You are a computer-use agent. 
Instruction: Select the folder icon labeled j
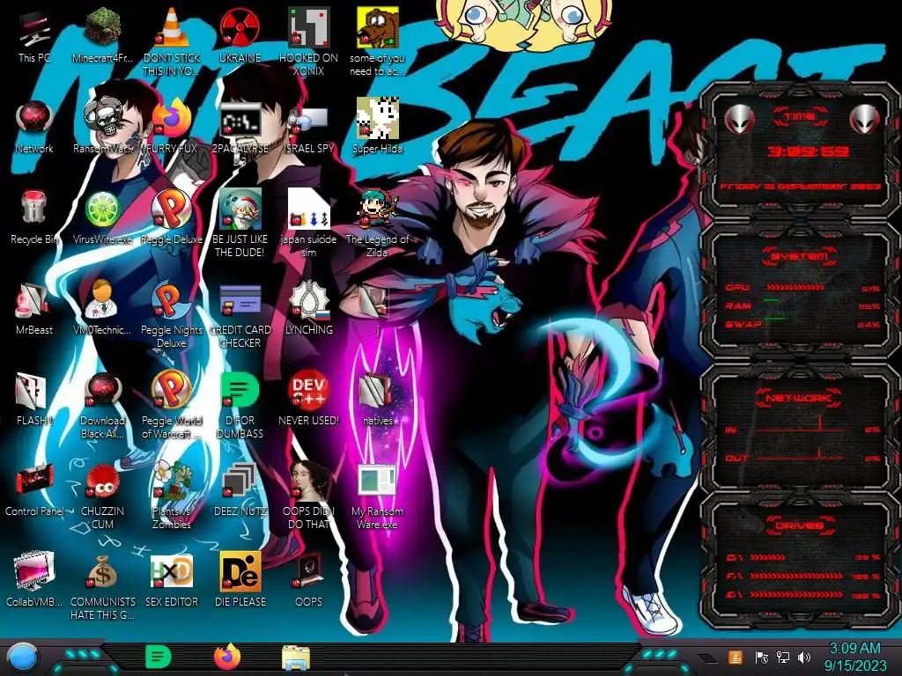point(377,309)
